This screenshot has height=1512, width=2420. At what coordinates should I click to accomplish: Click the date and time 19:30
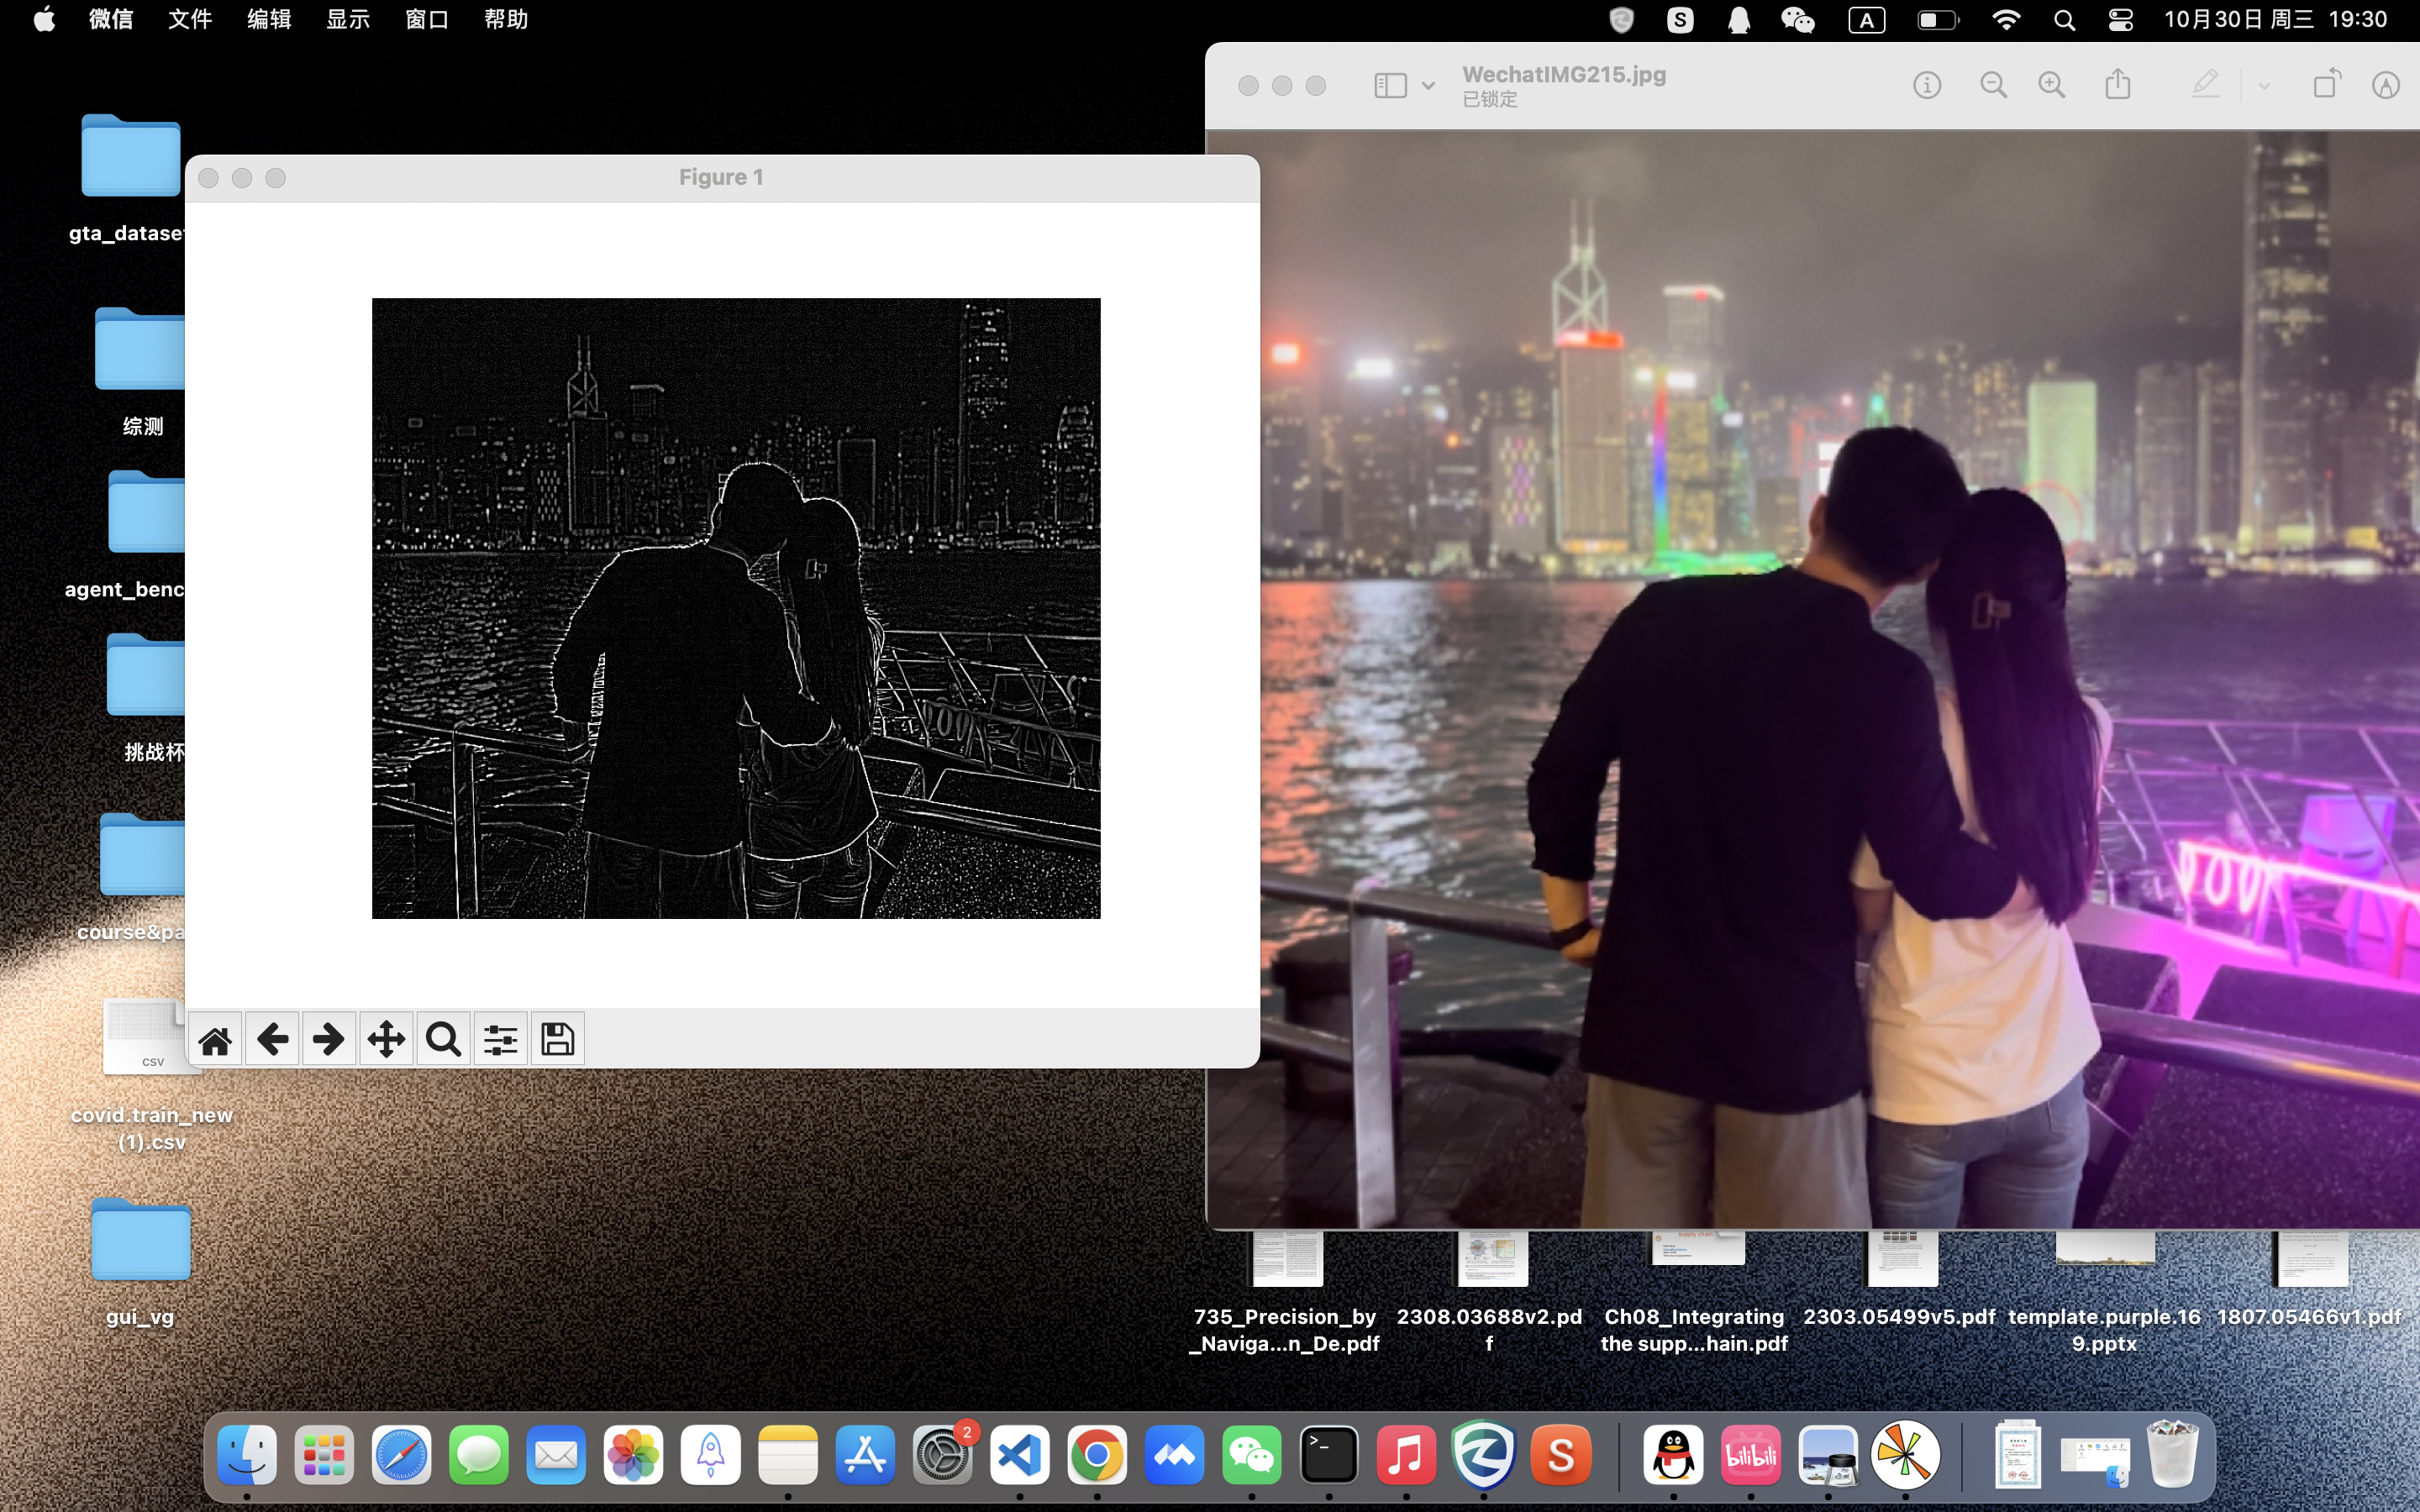click(2275, 19)
